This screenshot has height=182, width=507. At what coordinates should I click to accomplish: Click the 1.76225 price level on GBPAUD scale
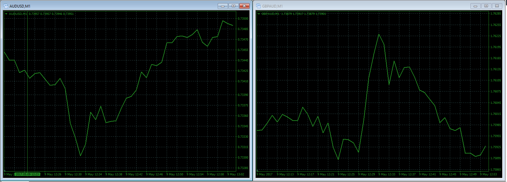(x=496, y=36)
